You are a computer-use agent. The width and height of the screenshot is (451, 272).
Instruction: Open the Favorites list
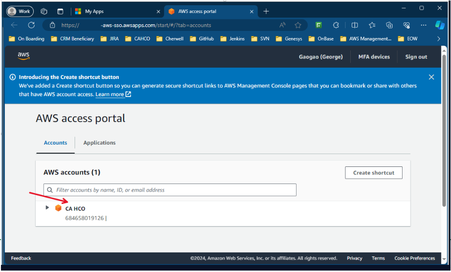coord(372,25)
